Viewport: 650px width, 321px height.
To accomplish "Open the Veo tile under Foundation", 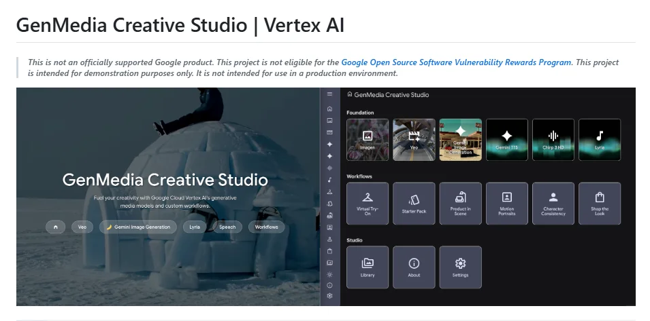I will click(x=414, y=140).
